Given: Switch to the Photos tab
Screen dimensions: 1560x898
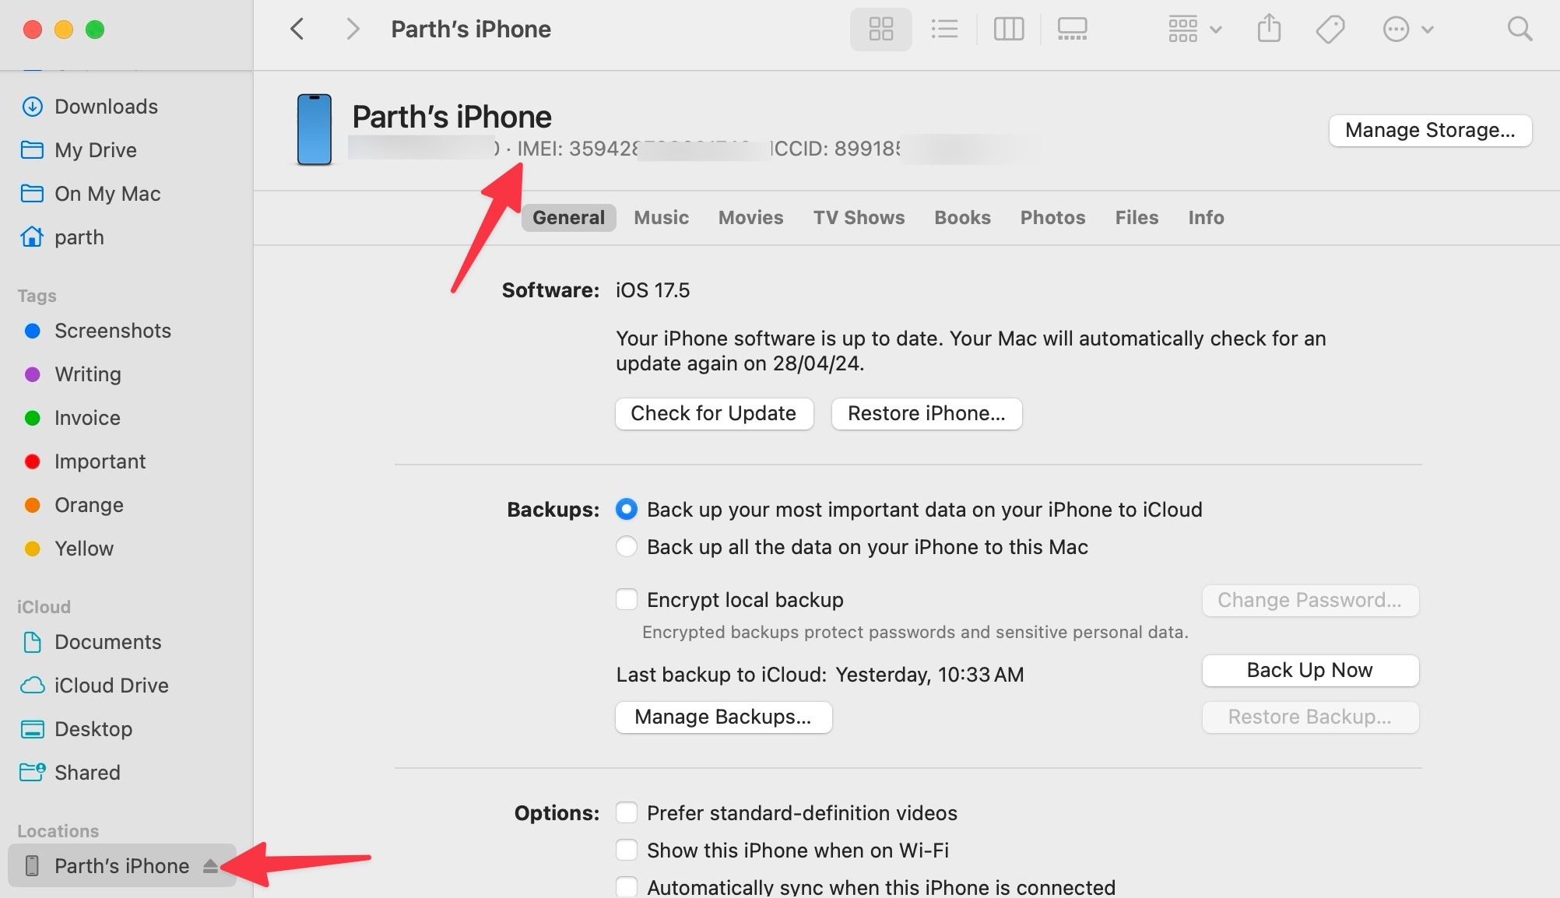Looking at the screenshot, I should tap(1053, 218).
